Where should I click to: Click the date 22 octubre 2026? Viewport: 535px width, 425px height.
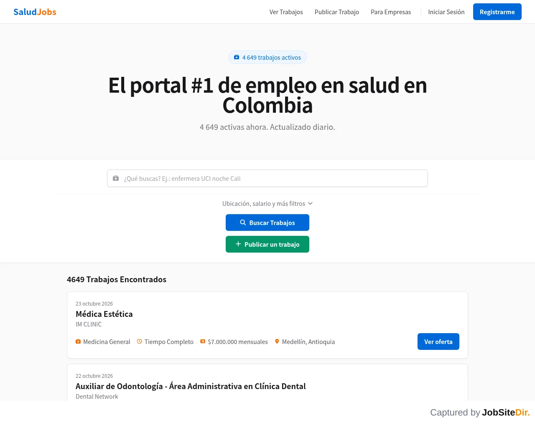[x=94, y=376]
